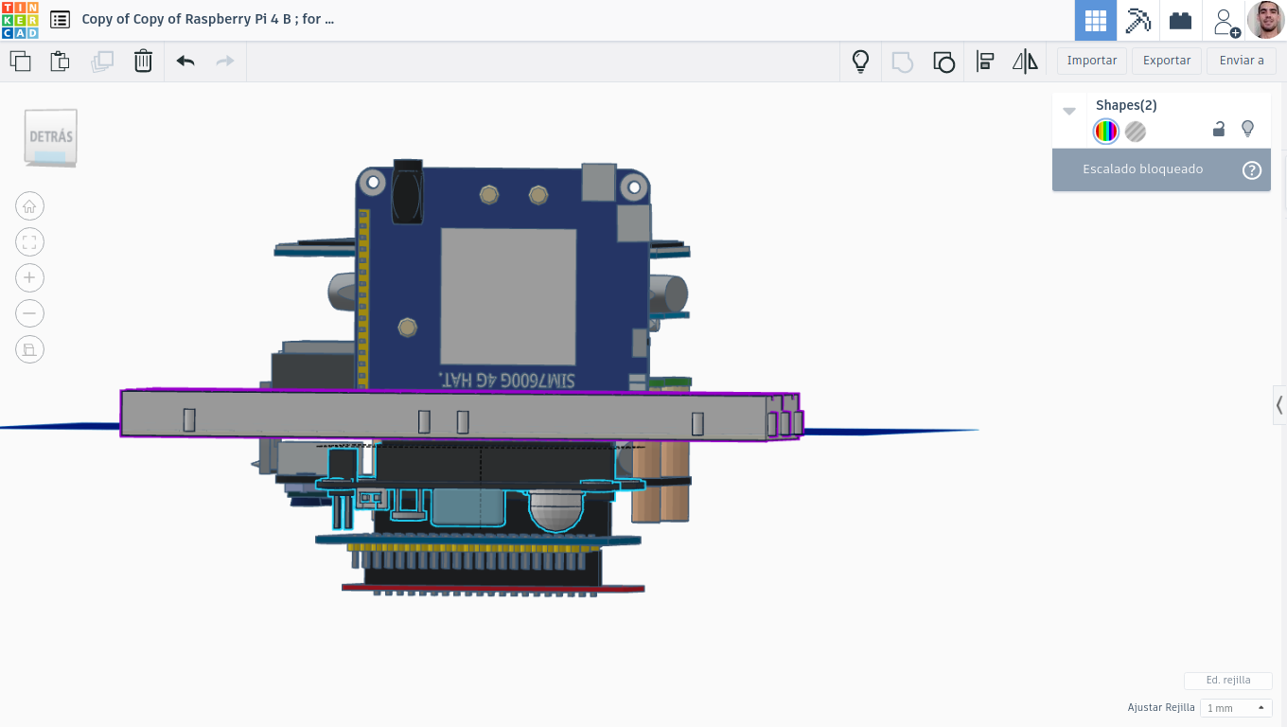Invite collaborators with add-person icon
The width and height of the screenshot is (1287, 727).
pos(1225,22)
